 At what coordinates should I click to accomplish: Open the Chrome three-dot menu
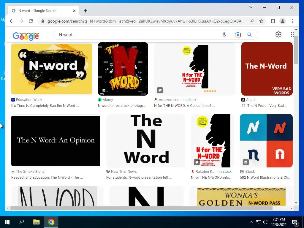(x=292, y=21)
